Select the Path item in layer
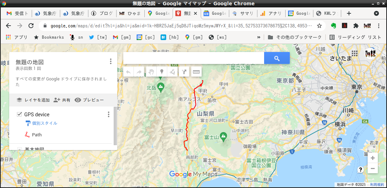Image resolution: width=387 pixels, height=188 pixels. point(37,135)
